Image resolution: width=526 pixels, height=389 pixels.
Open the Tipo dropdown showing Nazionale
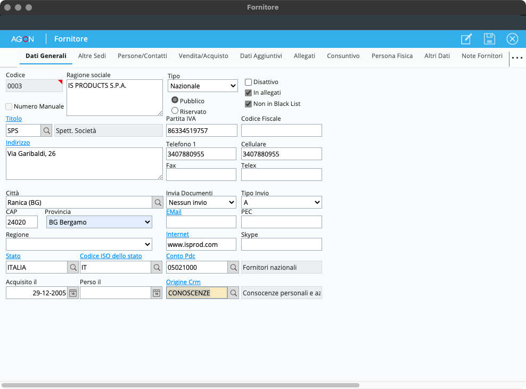pyautogui.click(x=202, y=86)
